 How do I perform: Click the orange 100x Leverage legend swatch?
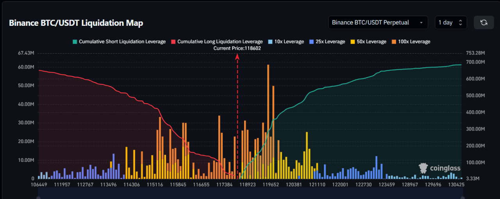click(x=393, y=41)
